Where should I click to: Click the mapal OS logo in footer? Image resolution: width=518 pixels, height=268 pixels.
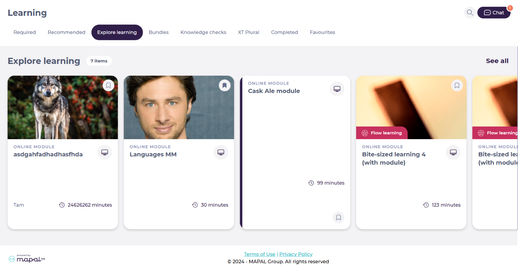pos(27,258)
